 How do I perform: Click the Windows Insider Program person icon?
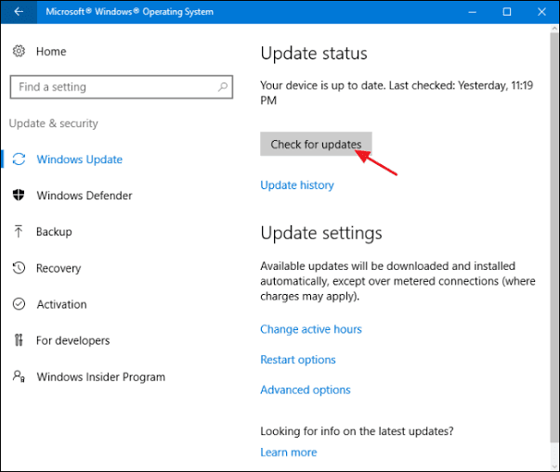[x=19, y=376]
